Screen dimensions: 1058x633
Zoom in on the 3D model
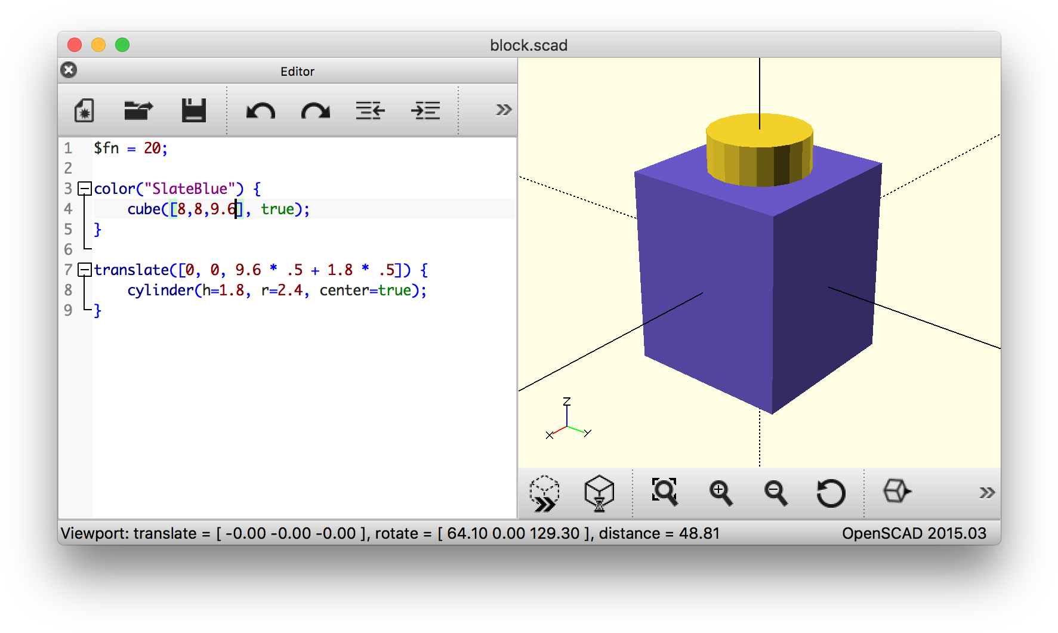[x=721, y=493]
